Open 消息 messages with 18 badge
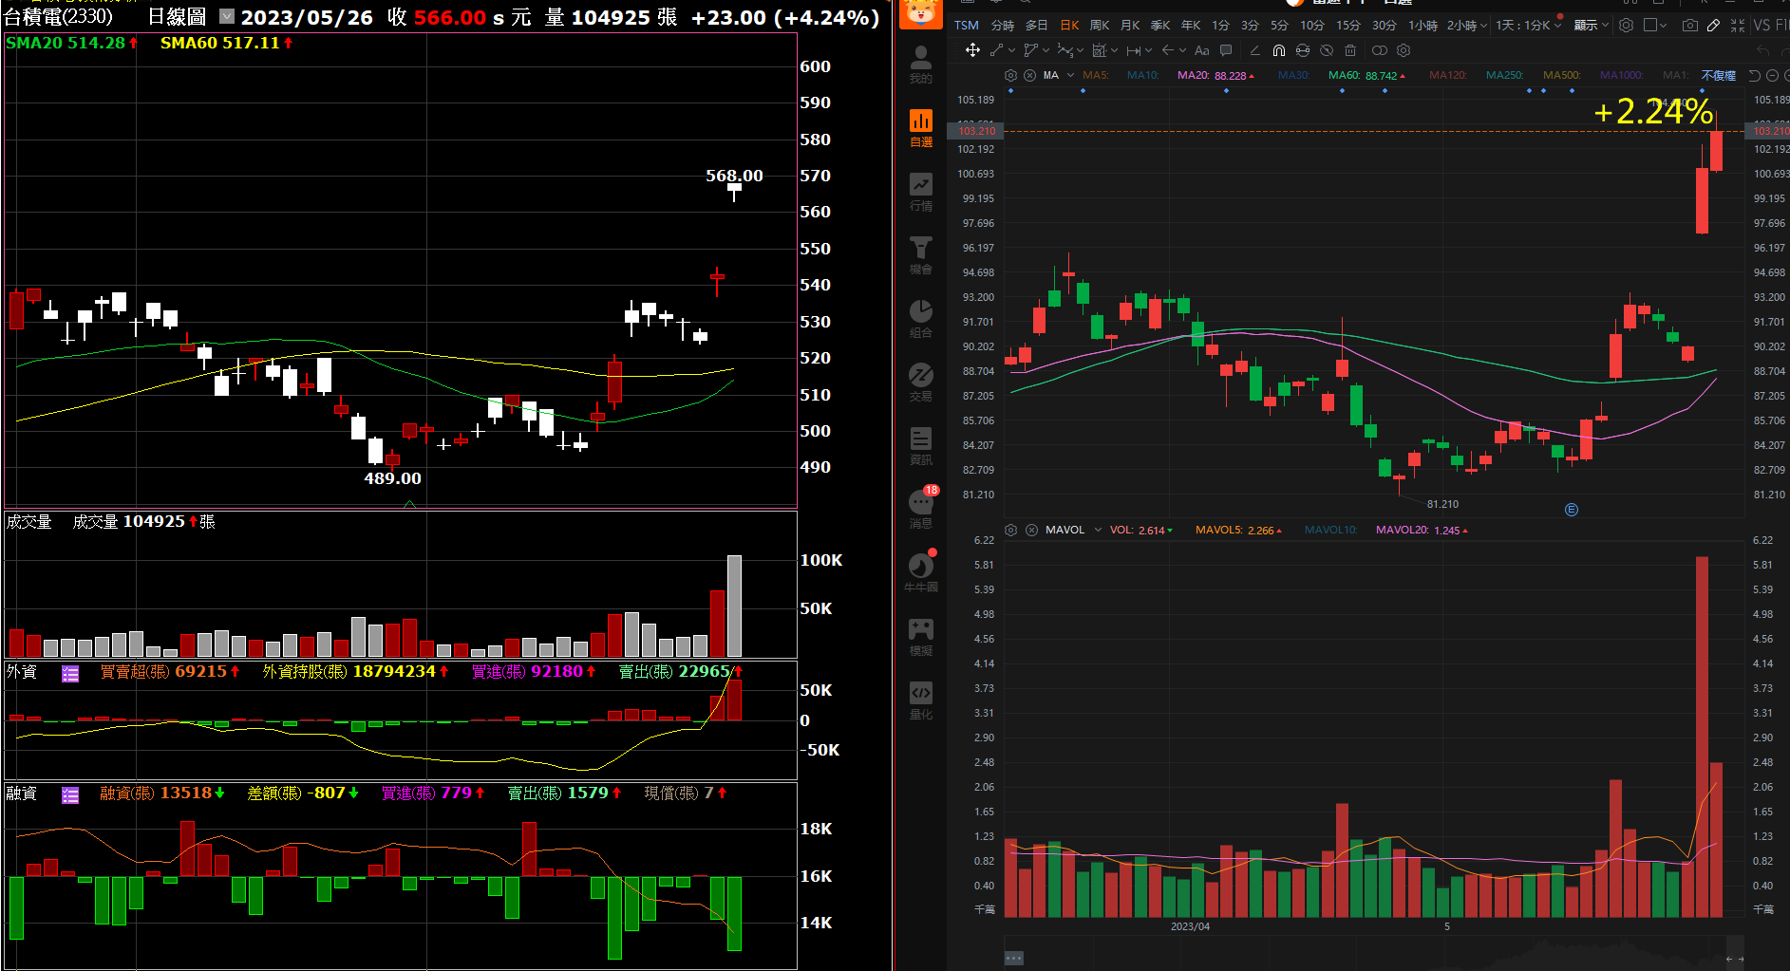The width and height of the screenshot is (1790, 971). [921, 510]
